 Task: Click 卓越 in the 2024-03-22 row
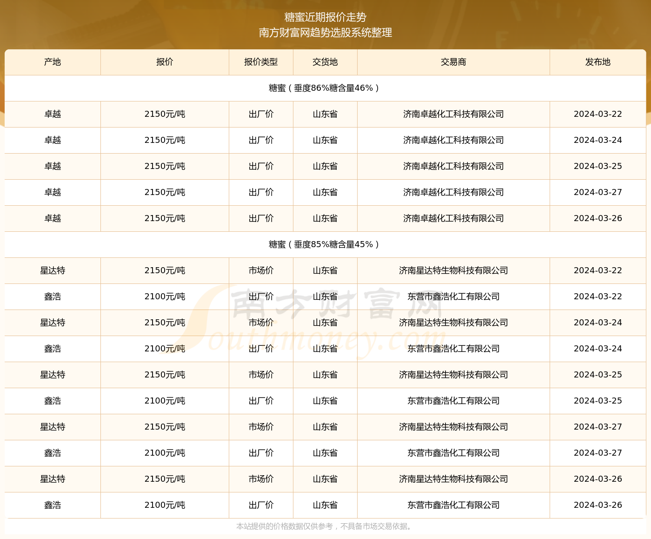point(53,114)
